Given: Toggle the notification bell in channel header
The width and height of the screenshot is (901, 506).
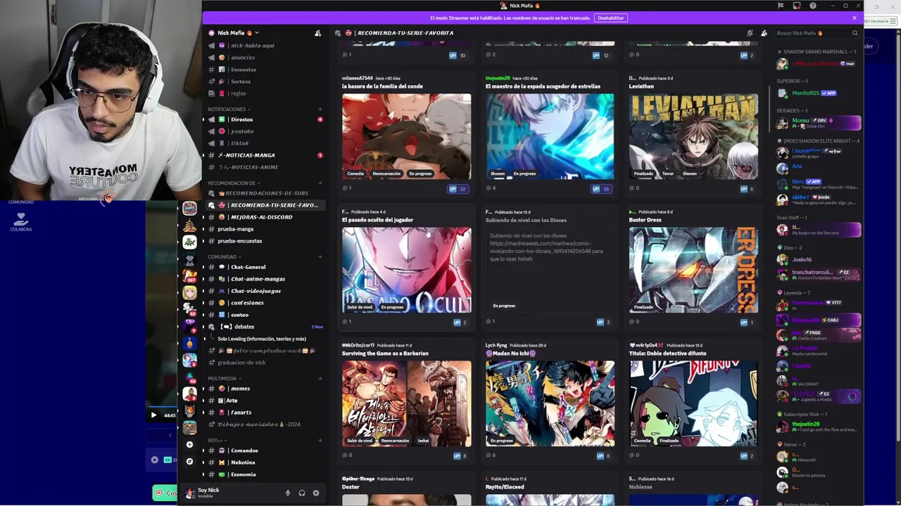Looking at the screenshot, I should (x=750, y=33).
